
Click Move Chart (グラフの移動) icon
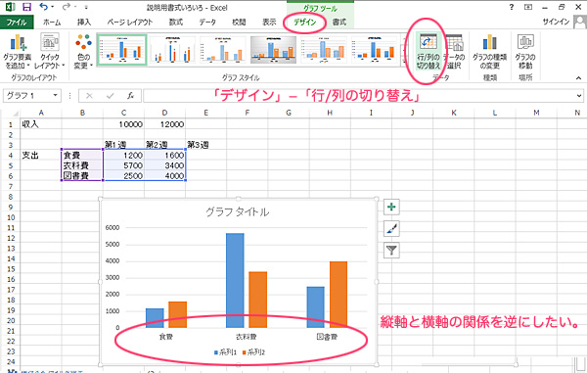coord(525,51)
